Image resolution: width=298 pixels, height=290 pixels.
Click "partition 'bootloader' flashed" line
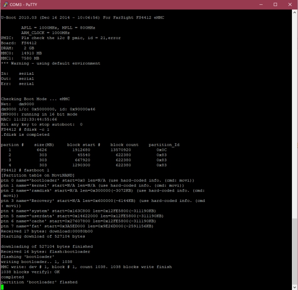pos(39,282)
